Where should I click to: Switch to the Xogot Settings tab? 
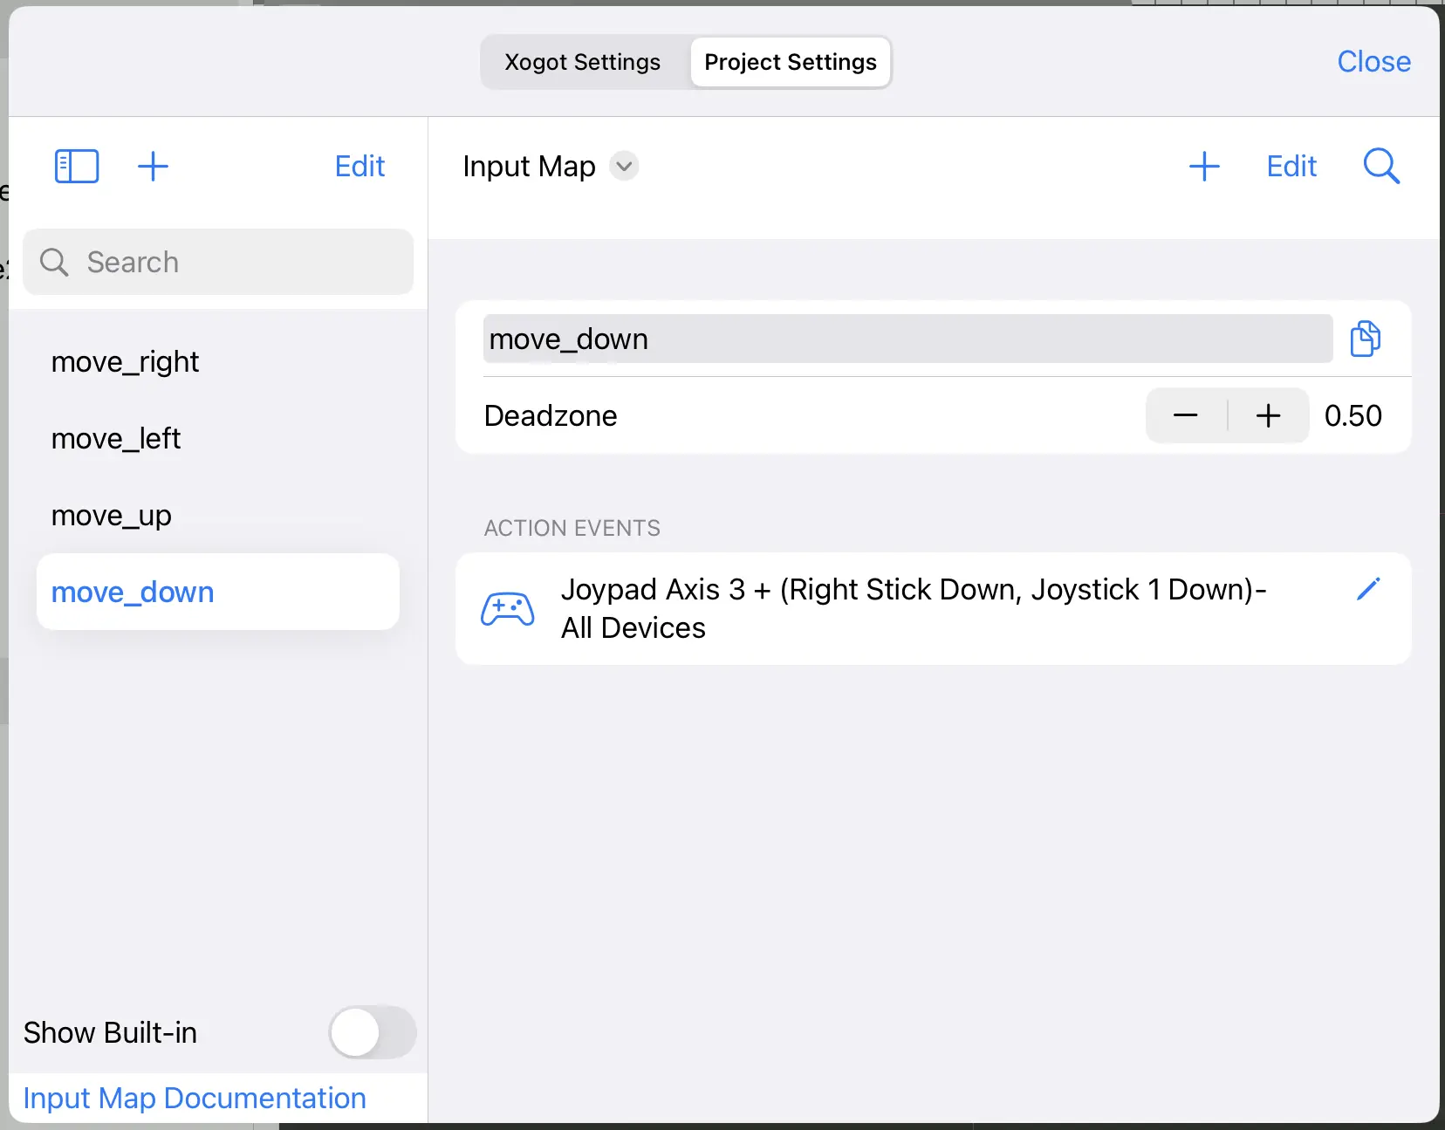pyautogui.click(x=583, y=62)
